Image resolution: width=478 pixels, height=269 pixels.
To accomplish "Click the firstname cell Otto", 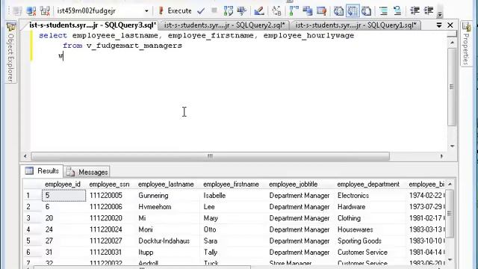I will tap(233, 229).
